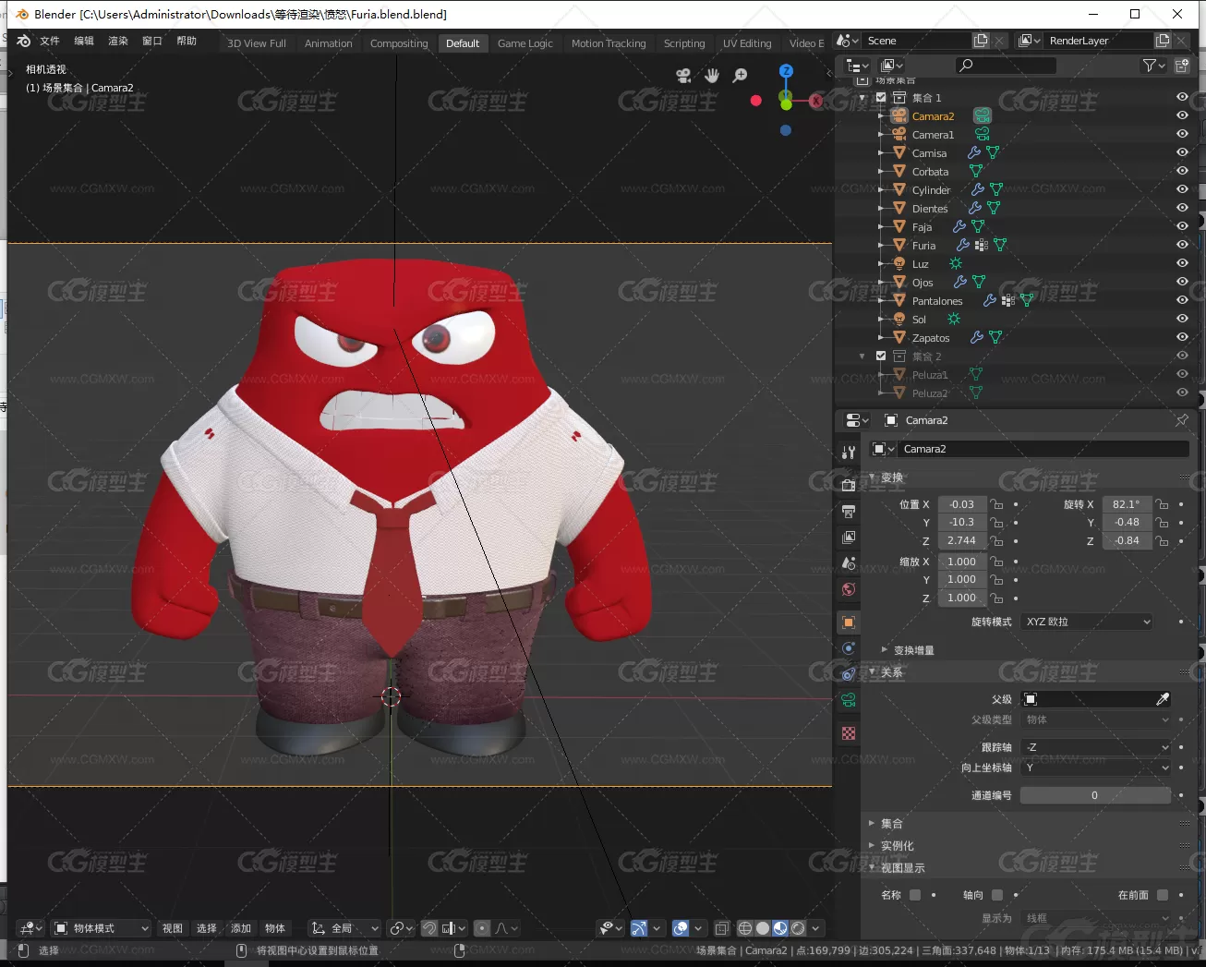Open the Object properties orange square tab
Screen dimensions: 1206x967
[849, 623]
